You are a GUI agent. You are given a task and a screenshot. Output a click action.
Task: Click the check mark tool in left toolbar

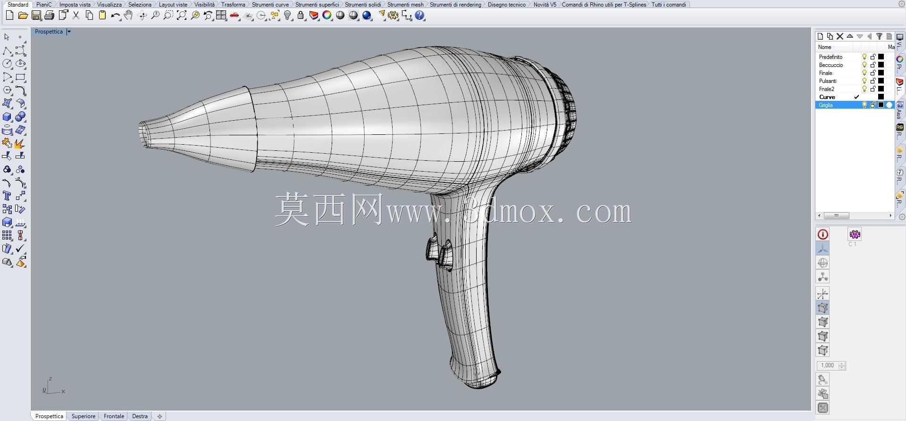pos(20,248)
